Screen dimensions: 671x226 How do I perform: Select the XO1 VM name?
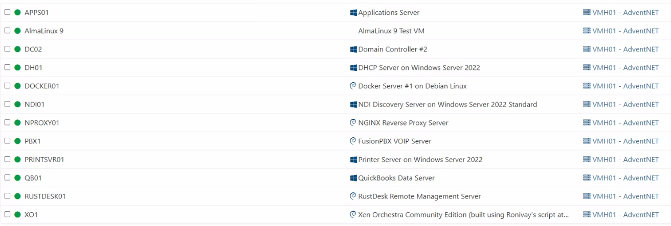point(31,214)
